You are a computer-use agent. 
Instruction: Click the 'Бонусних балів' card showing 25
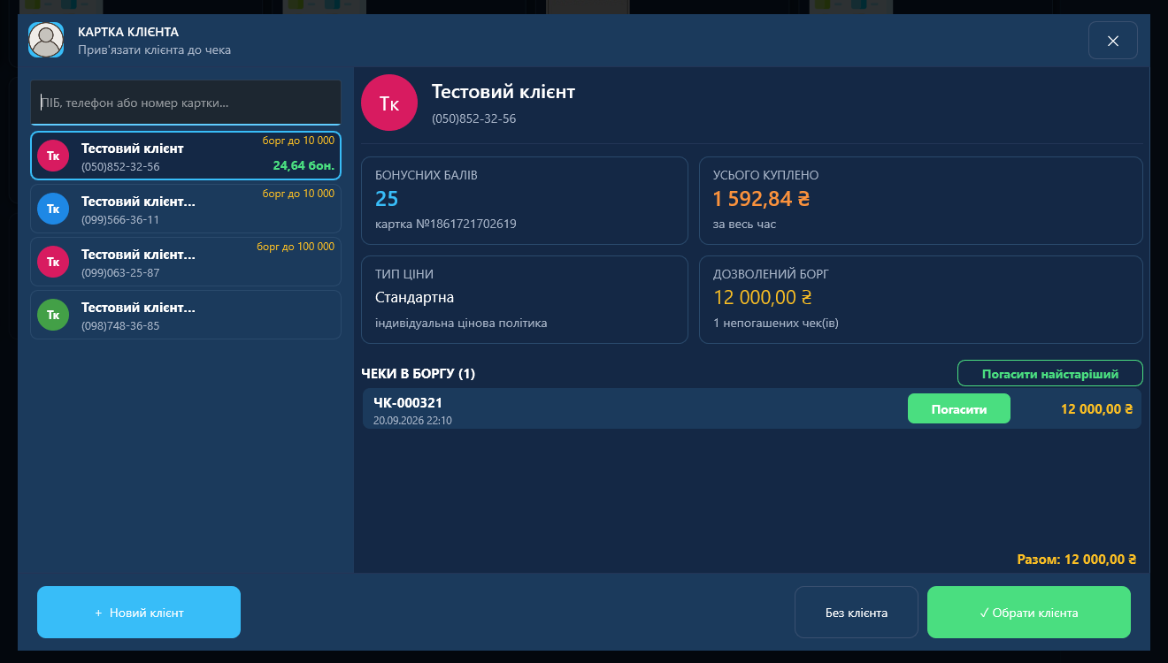(x=525, y=201)
